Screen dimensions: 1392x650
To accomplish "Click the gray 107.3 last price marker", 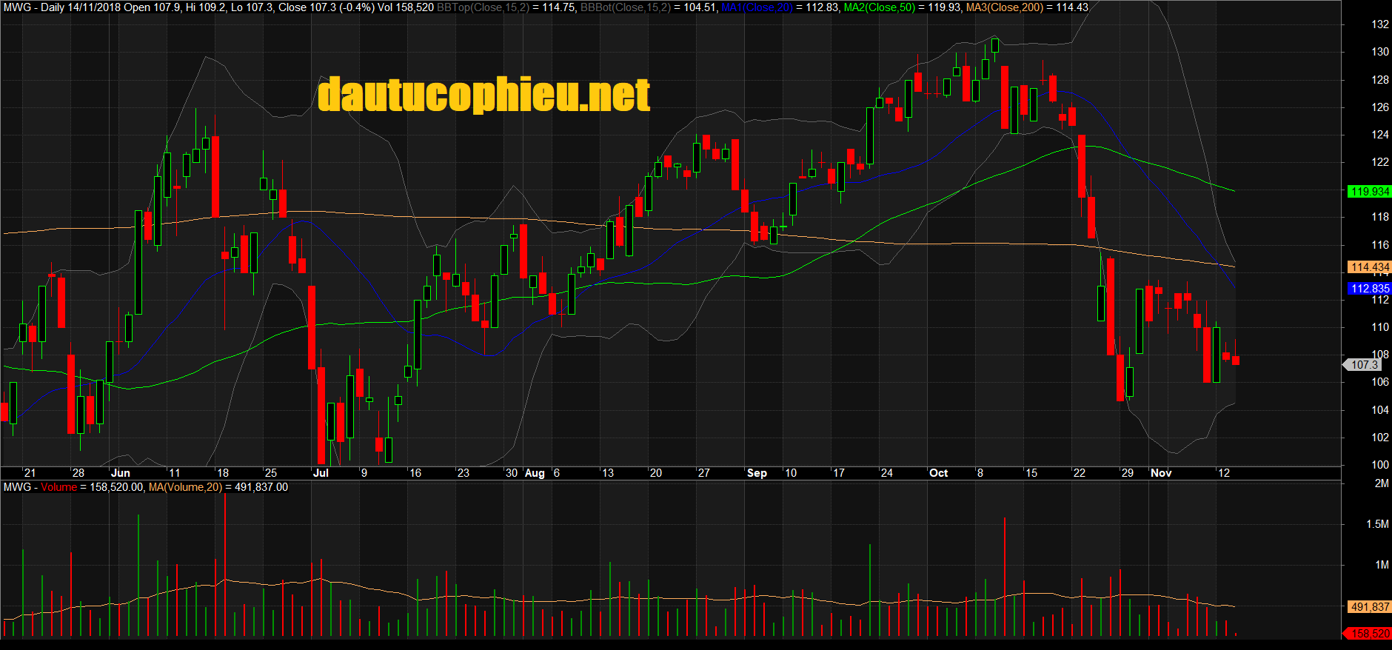I will coord(1363,365).
